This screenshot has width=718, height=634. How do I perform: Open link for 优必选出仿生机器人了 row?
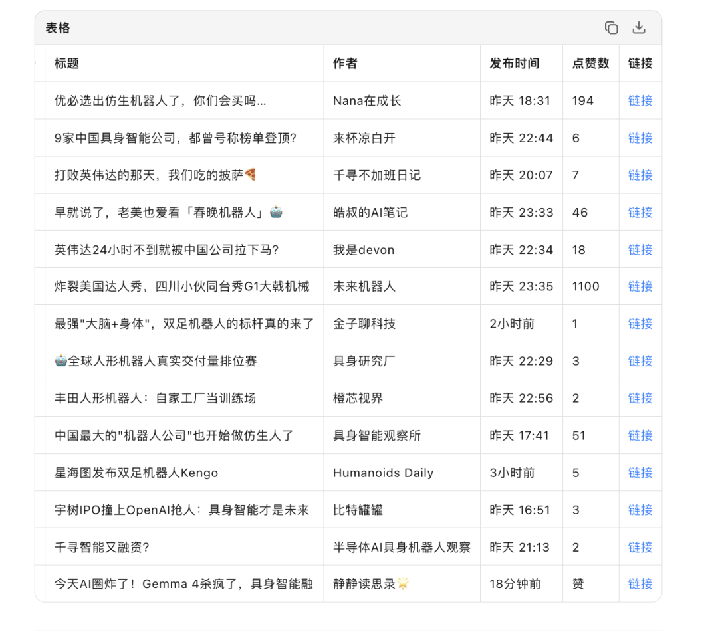[x=640, y=101]
